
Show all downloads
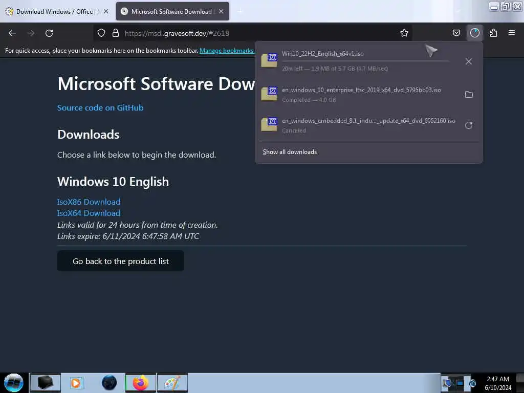point(290,152)
